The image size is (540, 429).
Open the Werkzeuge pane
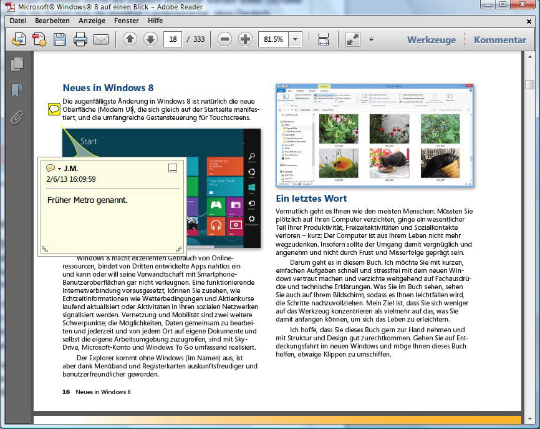coord(432,40)
